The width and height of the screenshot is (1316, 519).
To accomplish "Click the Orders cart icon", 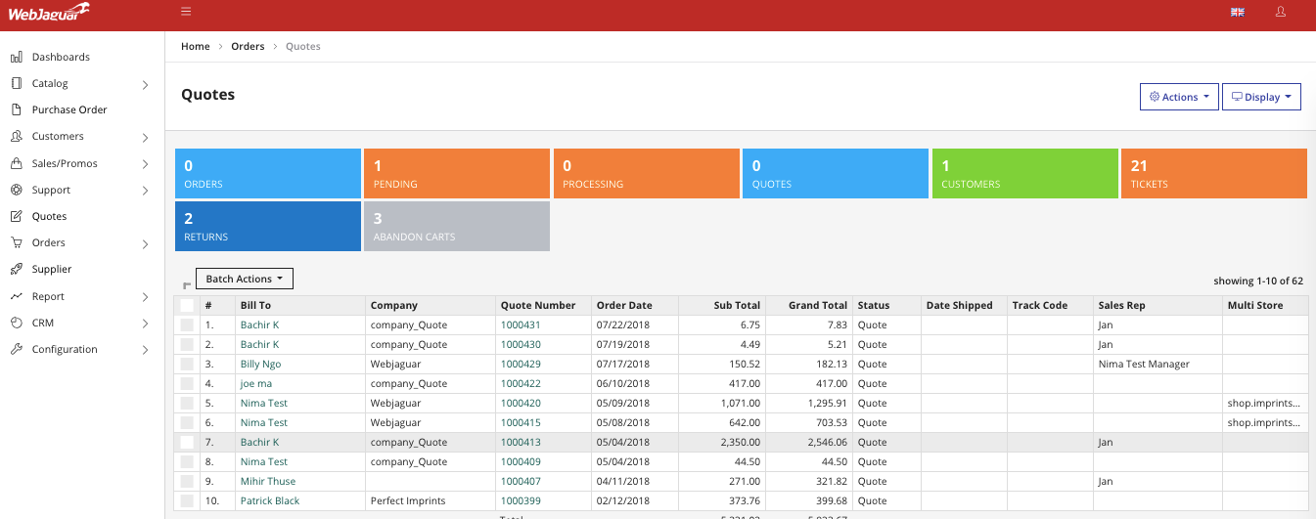I will (x=16, y=242).
